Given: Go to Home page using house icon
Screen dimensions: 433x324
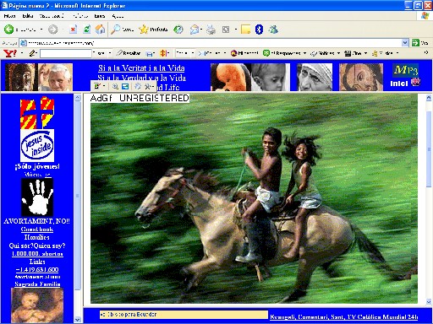Looking at the screenshot, I should (100, 30).
